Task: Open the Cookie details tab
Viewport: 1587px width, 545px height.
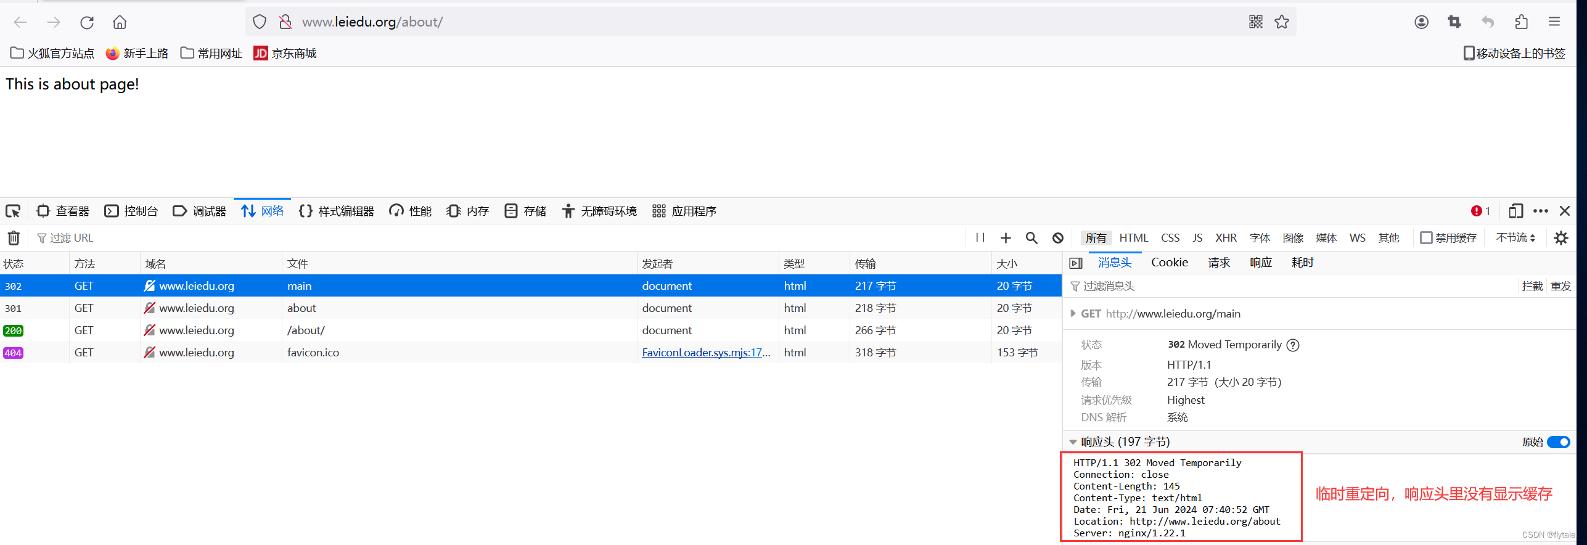Action: click(1169, 263)
